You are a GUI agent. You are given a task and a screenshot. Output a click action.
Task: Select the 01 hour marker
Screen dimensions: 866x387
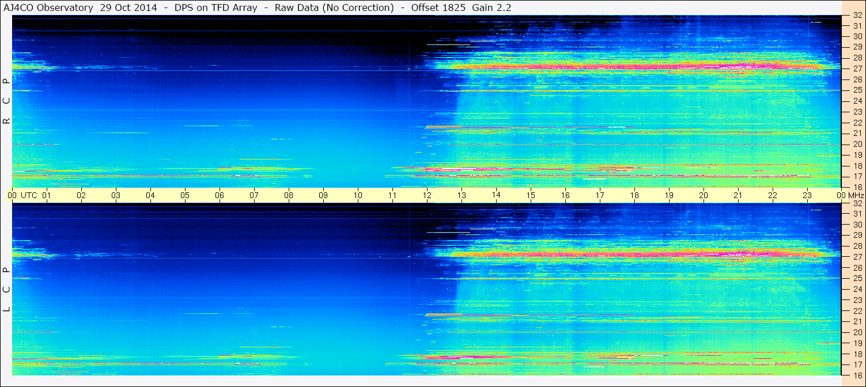point(47,195)
